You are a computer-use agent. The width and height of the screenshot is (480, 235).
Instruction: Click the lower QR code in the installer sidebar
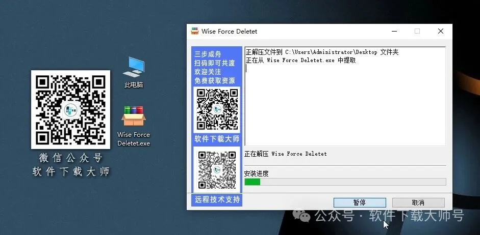pos(217,169)
